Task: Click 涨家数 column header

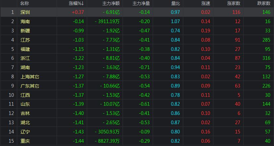Action: tap(234, 3)
